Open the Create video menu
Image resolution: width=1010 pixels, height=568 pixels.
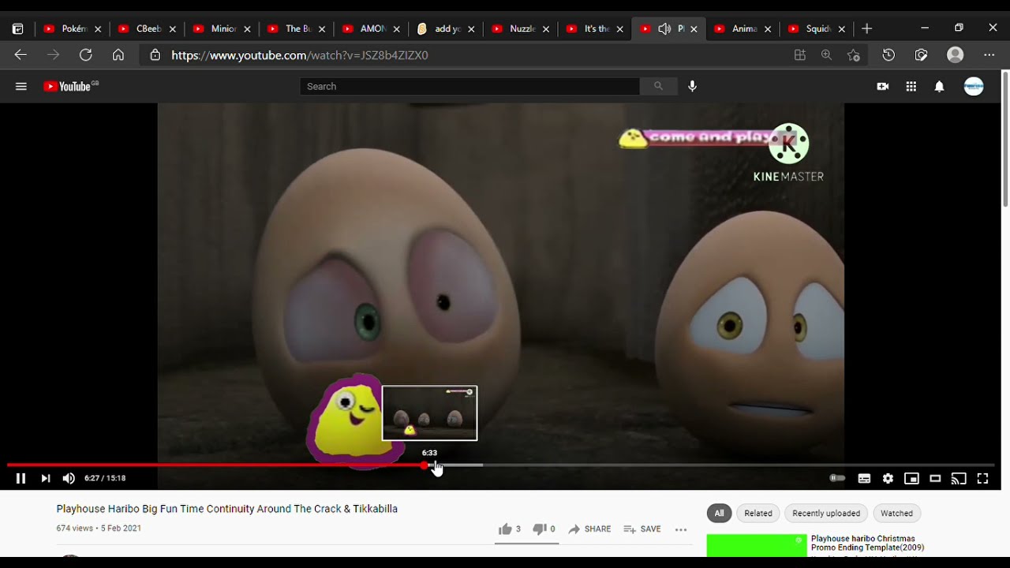882,87
